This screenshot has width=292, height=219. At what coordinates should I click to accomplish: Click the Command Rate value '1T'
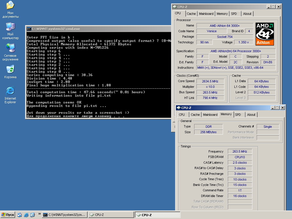click(240, 190)
